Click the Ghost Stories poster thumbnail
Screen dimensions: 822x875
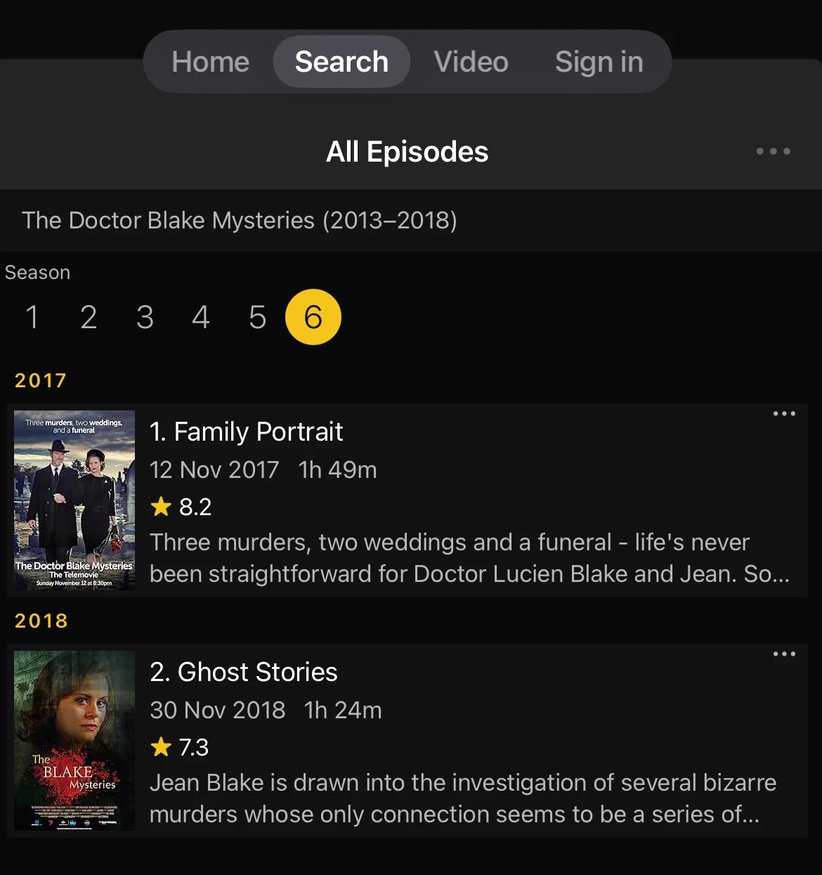[74, 741]
